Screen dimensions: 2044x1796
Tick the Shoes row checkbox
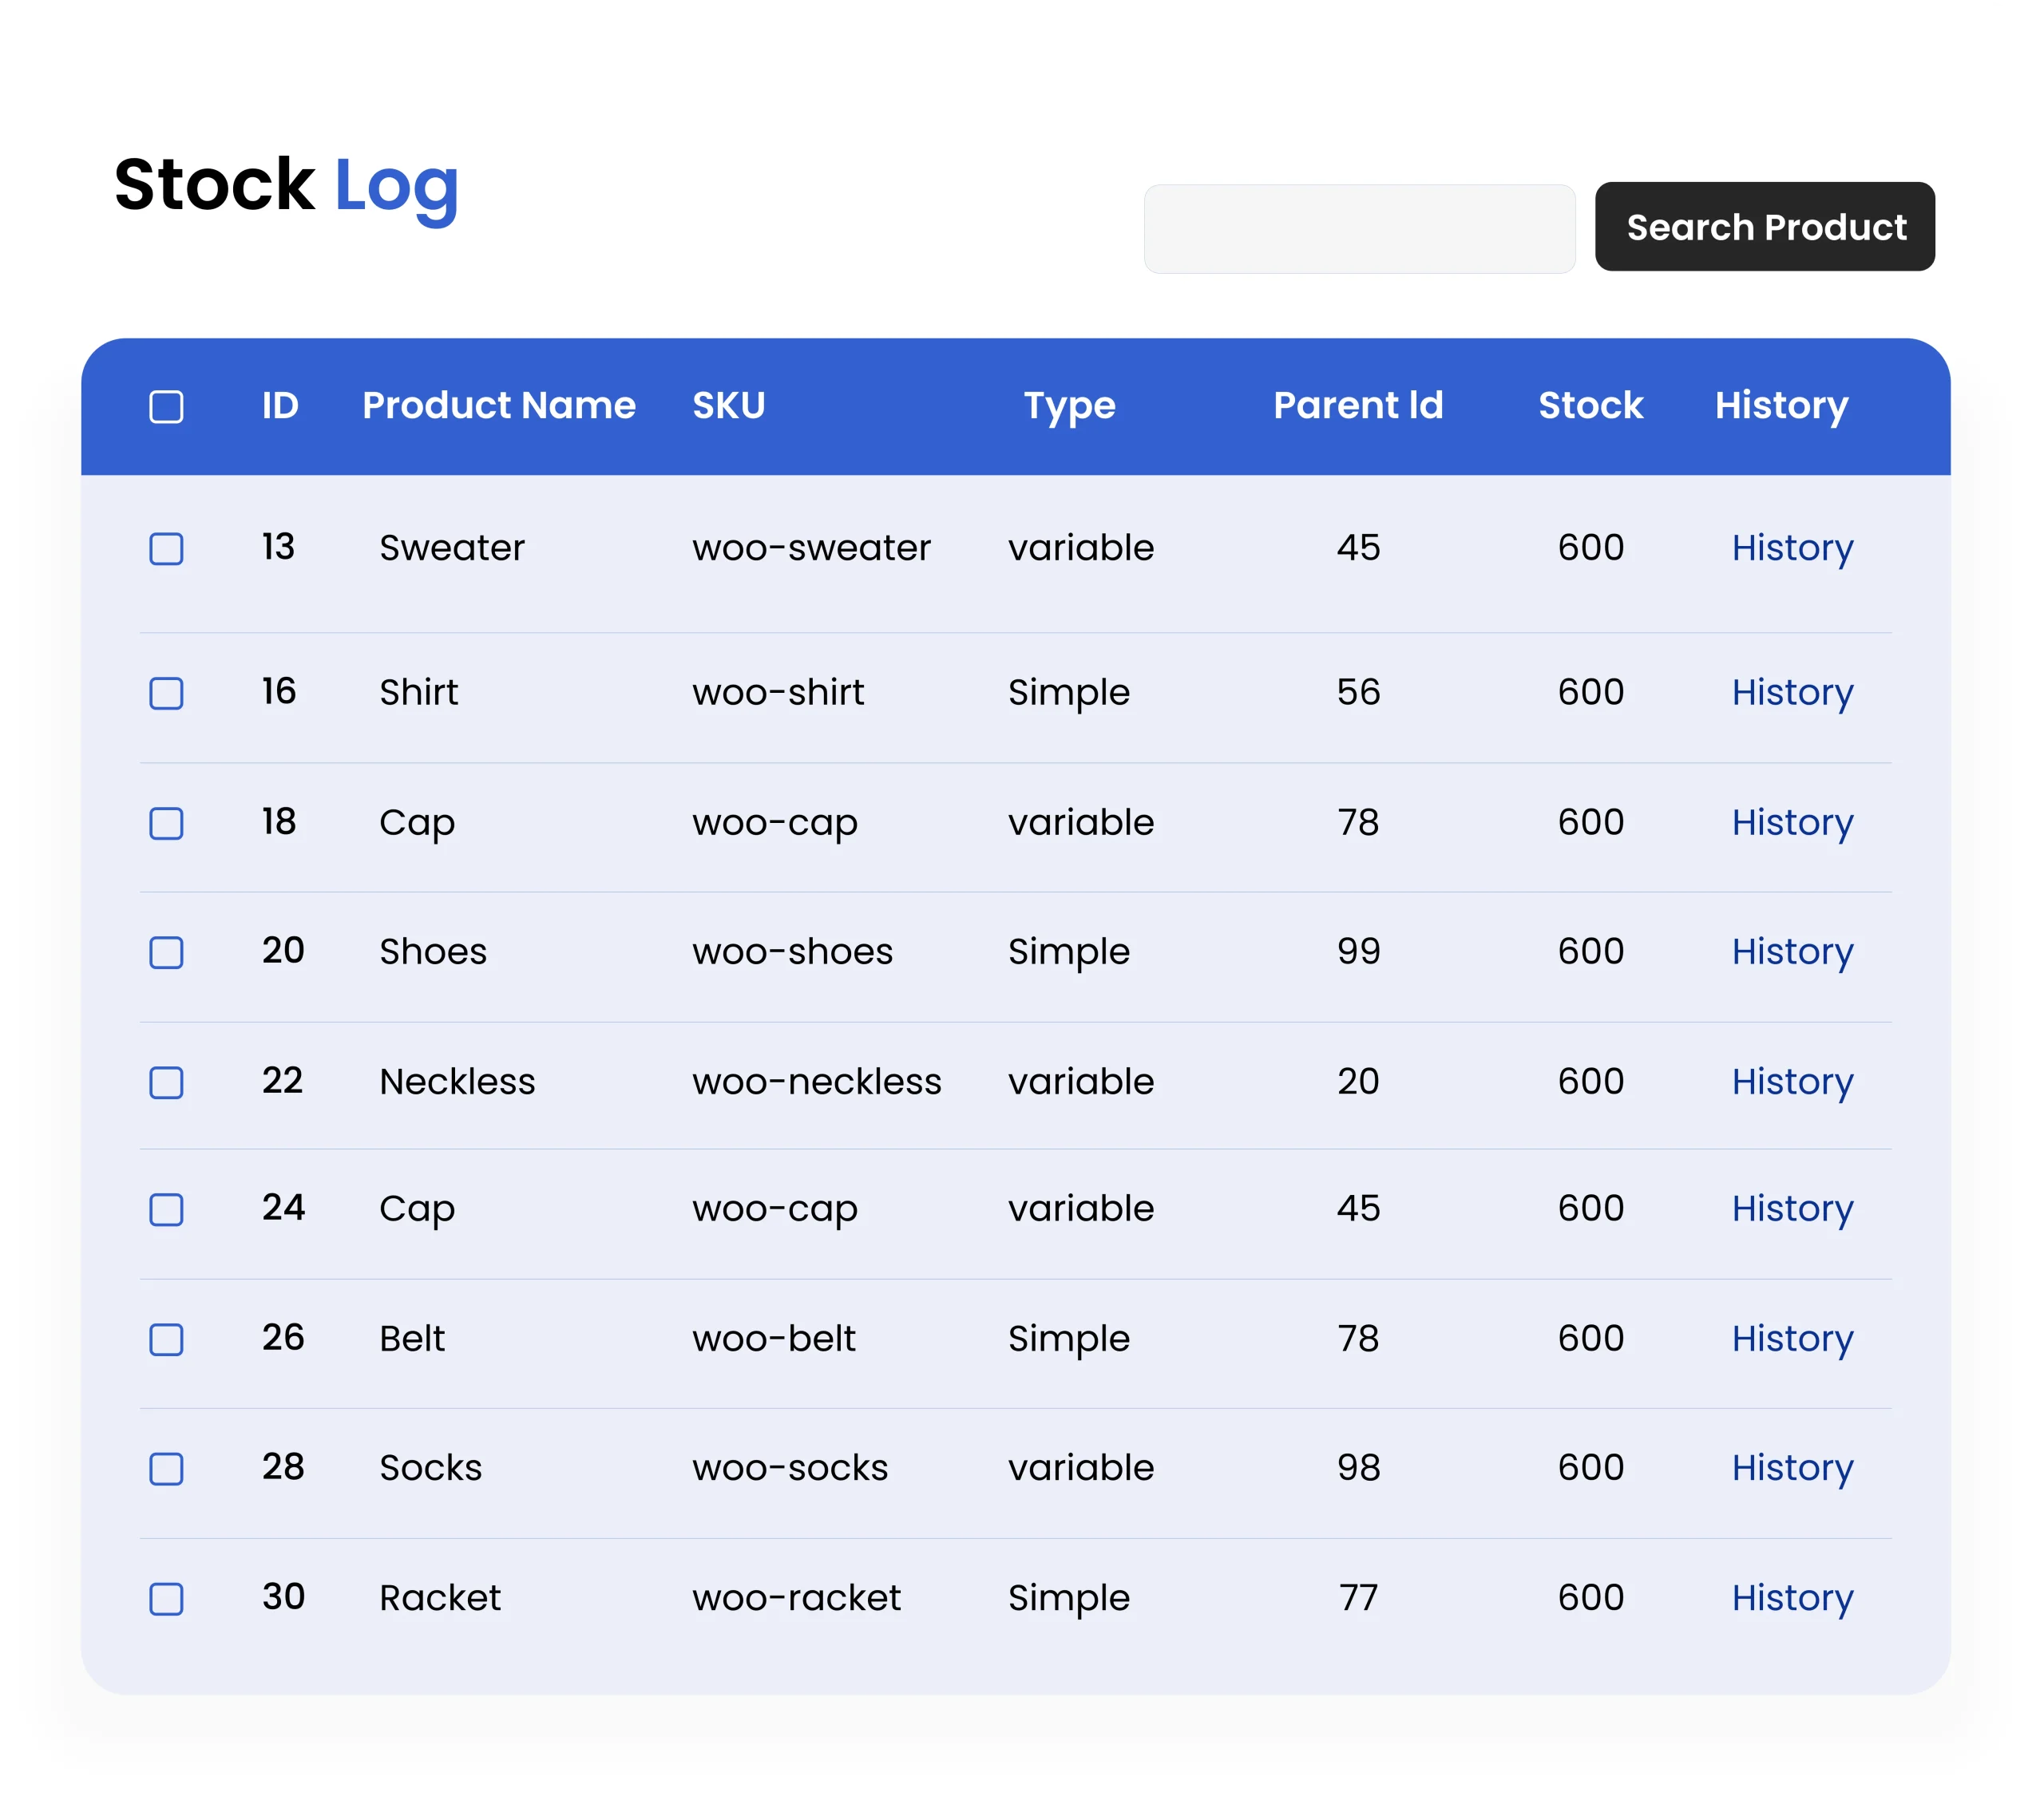pyautogui.click(x=166, y=952)
